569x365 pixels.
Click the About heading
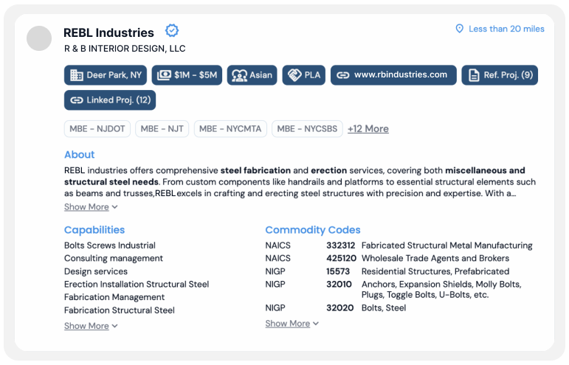pyautogui.click(x=79, y=154)
